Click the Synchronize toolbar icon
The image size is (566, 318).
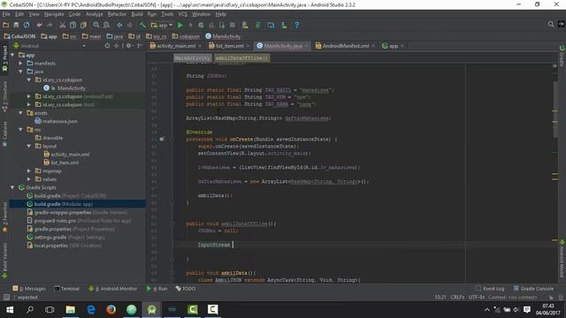click(x=27, y=25)
